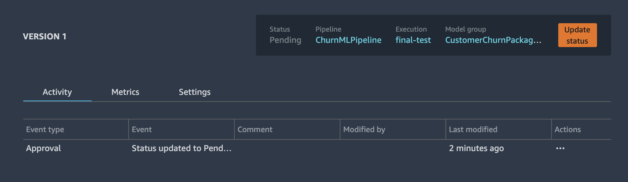Click the VERSION 1 heading
This screenshot has width=628, height=182.
click(44, 37)
